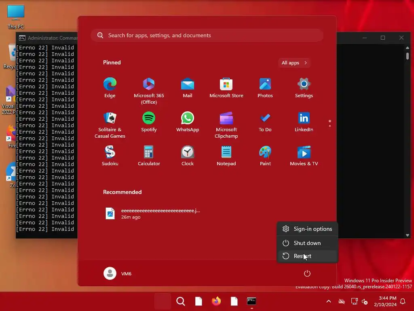Select This PC desktop icon
This screenshot has width=414, height=311.
pos(16,16)
